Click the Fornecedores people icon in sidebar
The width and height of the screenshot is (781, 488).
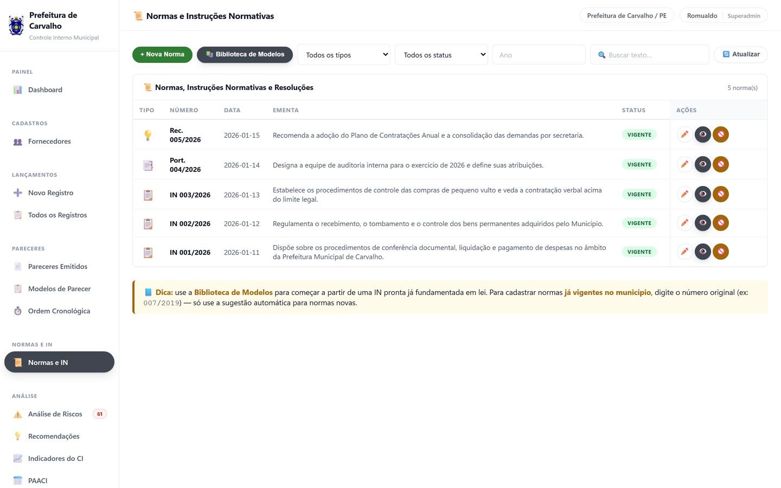tap(18, 142)
